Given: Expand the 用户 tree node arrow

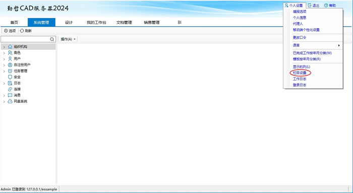Looking at the screenshot, I should point(4,59).
